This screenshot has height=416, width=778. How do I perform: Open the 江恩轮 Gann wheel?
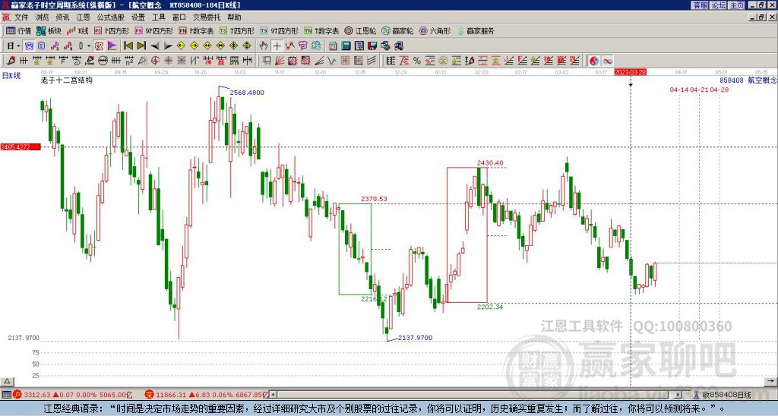coord(360,30)
